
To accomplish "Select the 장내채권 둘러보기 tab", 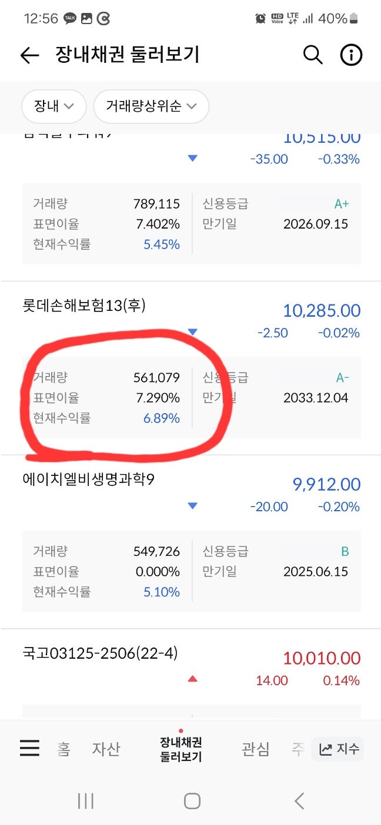I will (x=181, y=749).
